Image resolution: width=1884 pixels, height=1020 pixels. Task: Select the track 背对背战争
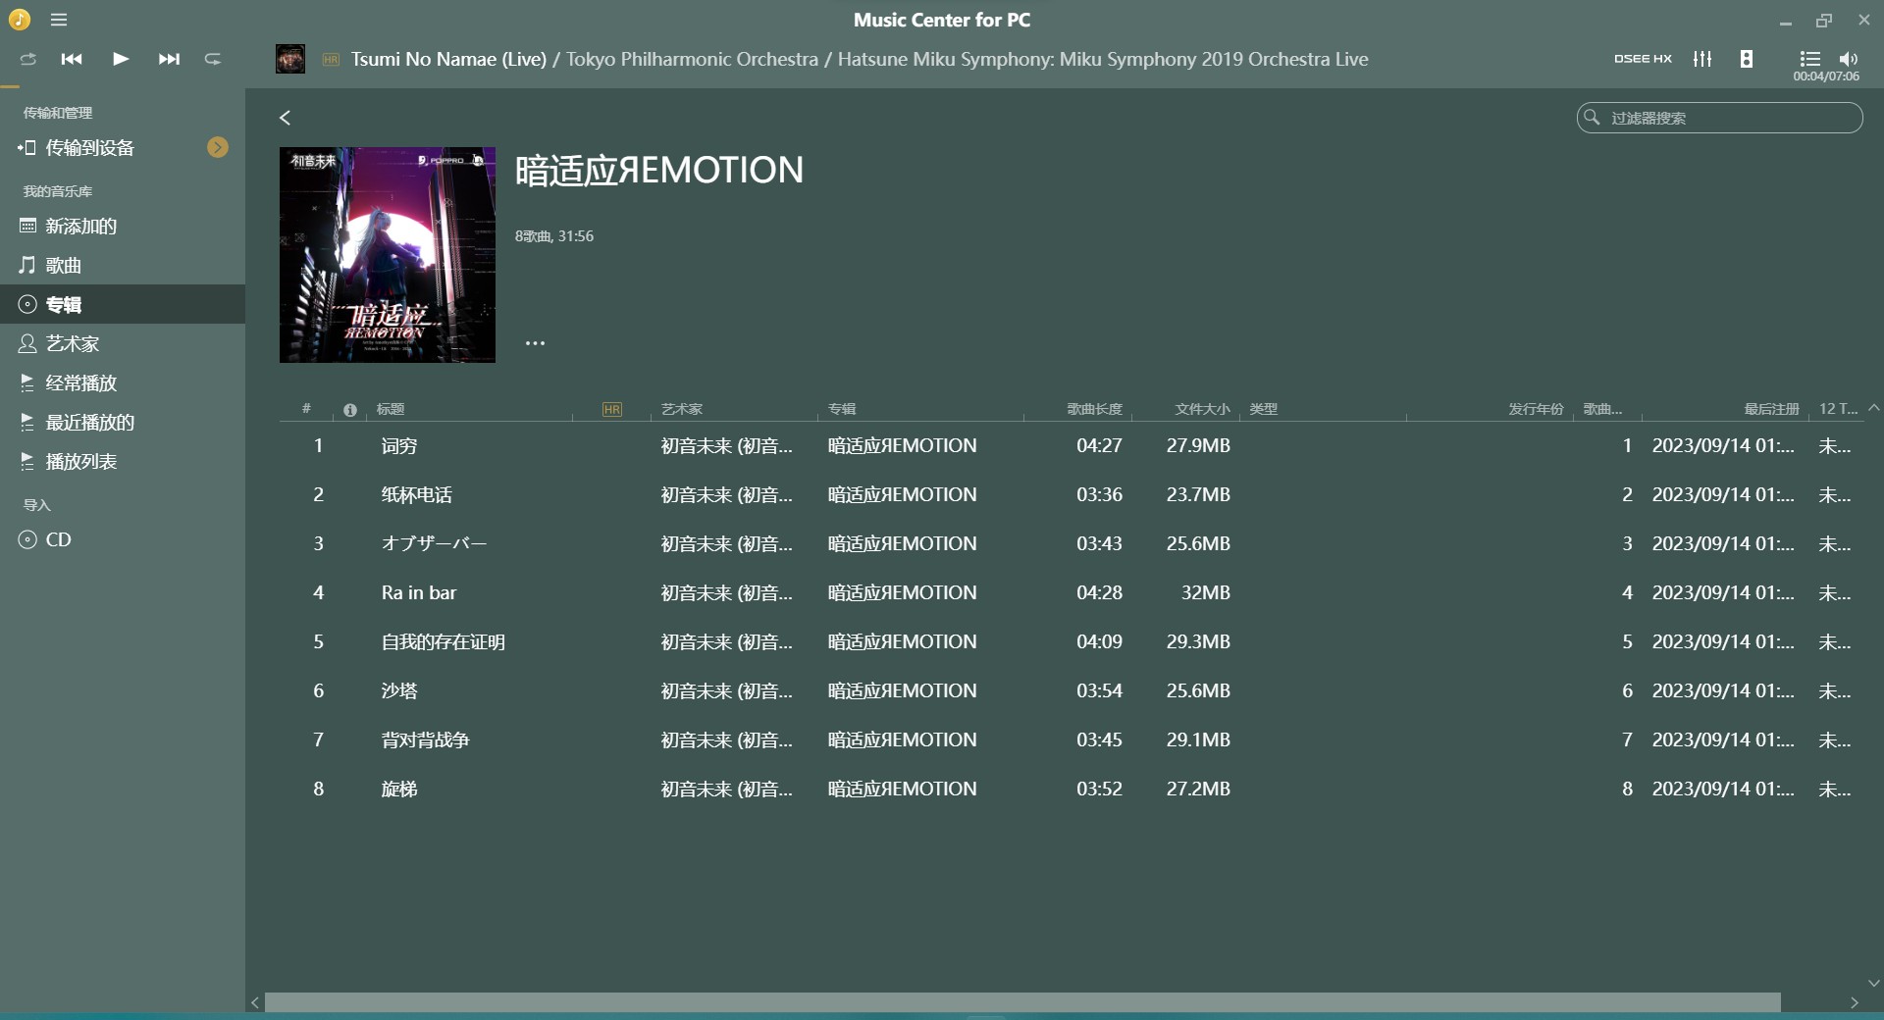click(x=426, y=740)
